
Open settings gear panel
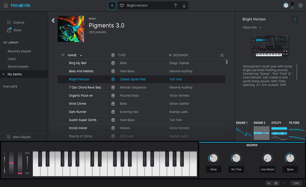[x=300, y=6]
